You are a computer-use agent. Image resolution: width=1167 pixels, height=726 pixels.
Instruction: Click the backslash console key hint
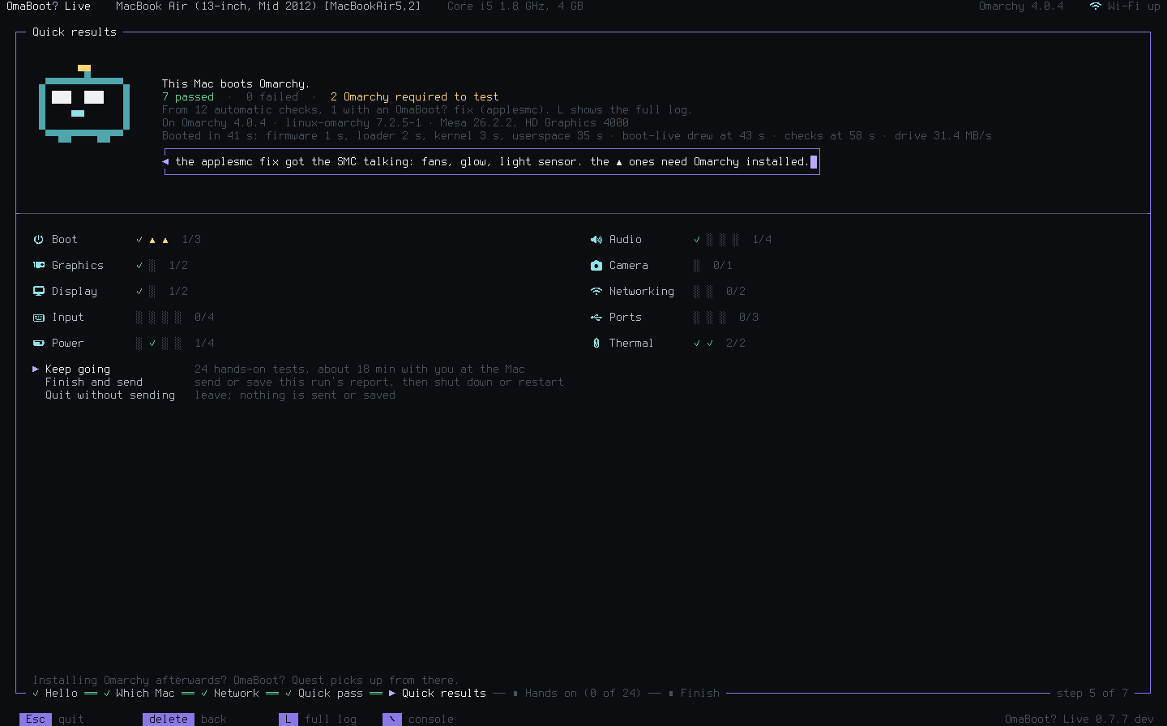tap(418, 719)
